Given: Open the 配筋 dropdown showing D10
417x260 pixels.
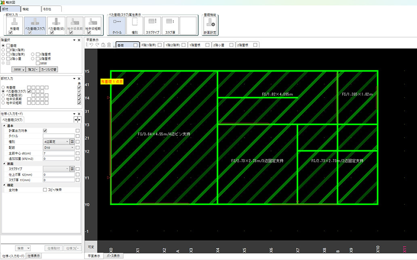Looking at the screenshot, I should (x=59, y=147).
